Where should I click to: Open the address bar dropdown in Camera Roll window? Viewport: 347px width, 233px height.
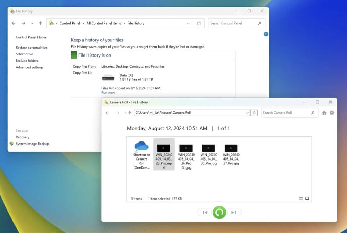tap(247, 113)
